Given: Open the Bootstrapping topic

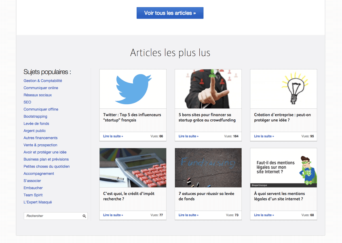Looking at the screenshot, I should (35, 116).
